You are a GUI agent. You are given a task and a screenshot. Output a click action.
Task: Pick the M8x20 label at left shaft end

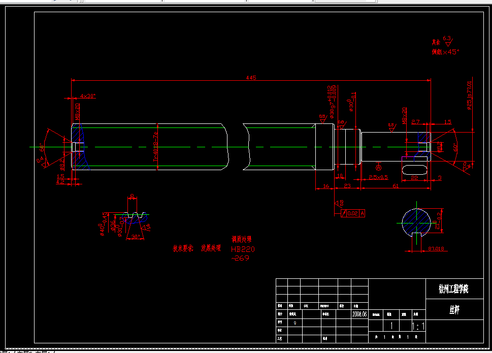[77, 112]
